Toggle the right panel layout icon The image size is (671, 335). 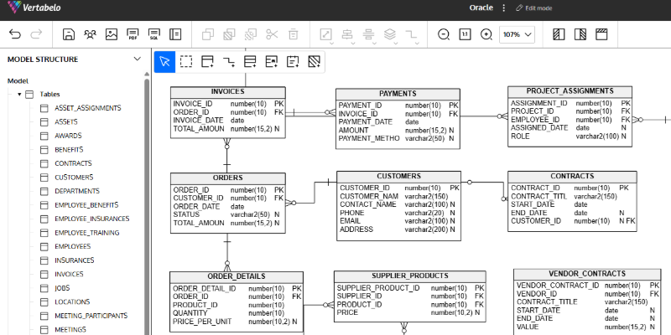580,34
